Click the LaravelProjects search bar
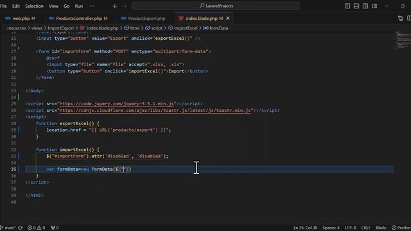The width and height of the screenshot is (411, 231). click(216, 6)
